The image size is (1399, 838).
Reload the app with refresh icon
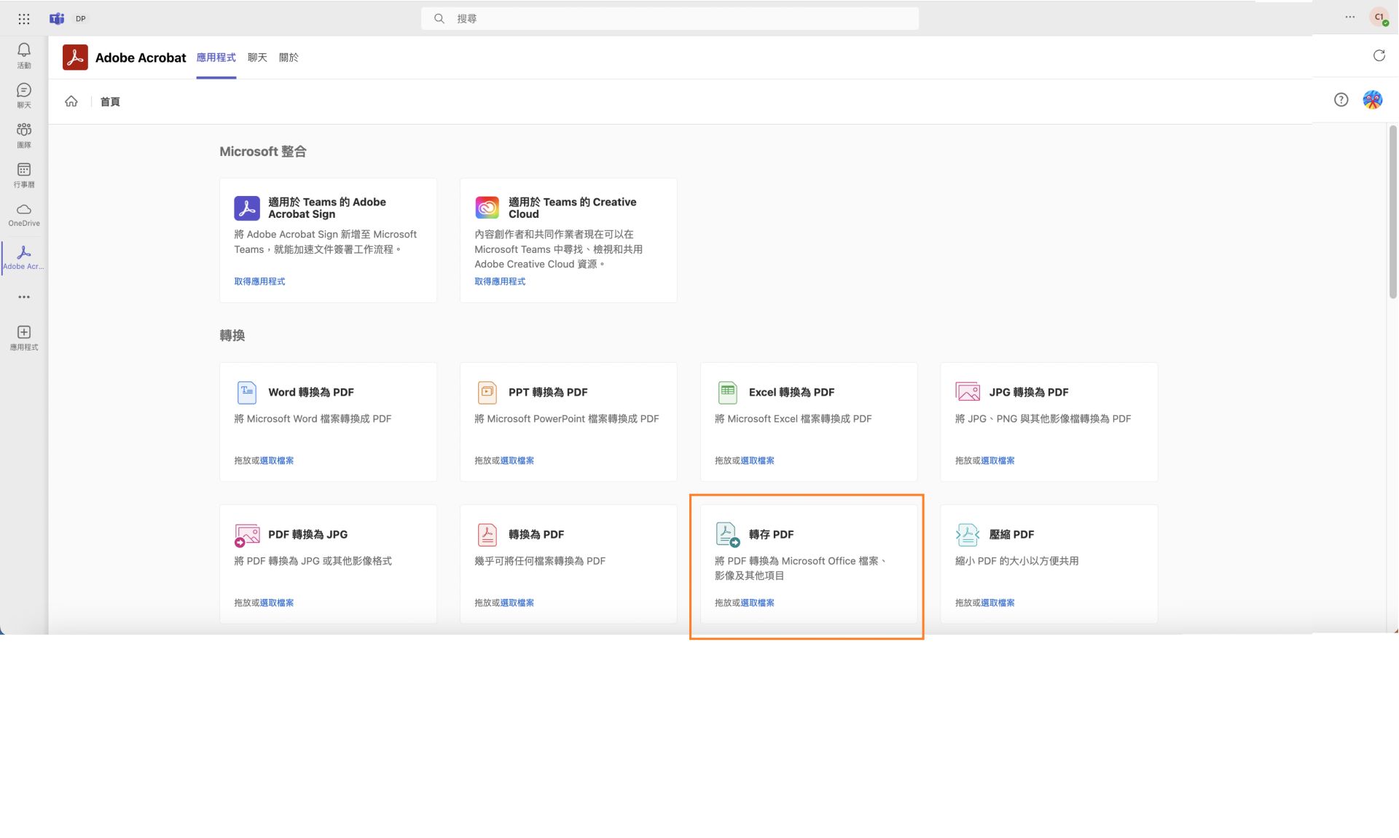pyautogui.click(x=1379, y=56)
